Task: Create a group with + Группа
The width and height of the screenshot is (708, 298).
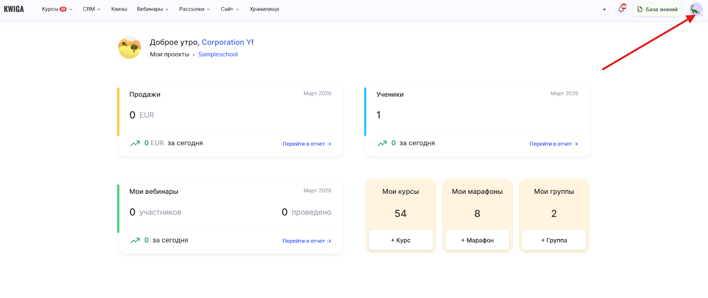Action: click(554, 240)
